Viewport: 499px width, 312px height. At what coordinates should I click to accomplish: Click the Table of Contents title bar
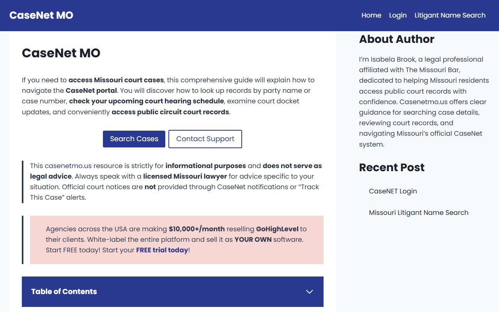(x=64, y=292)
